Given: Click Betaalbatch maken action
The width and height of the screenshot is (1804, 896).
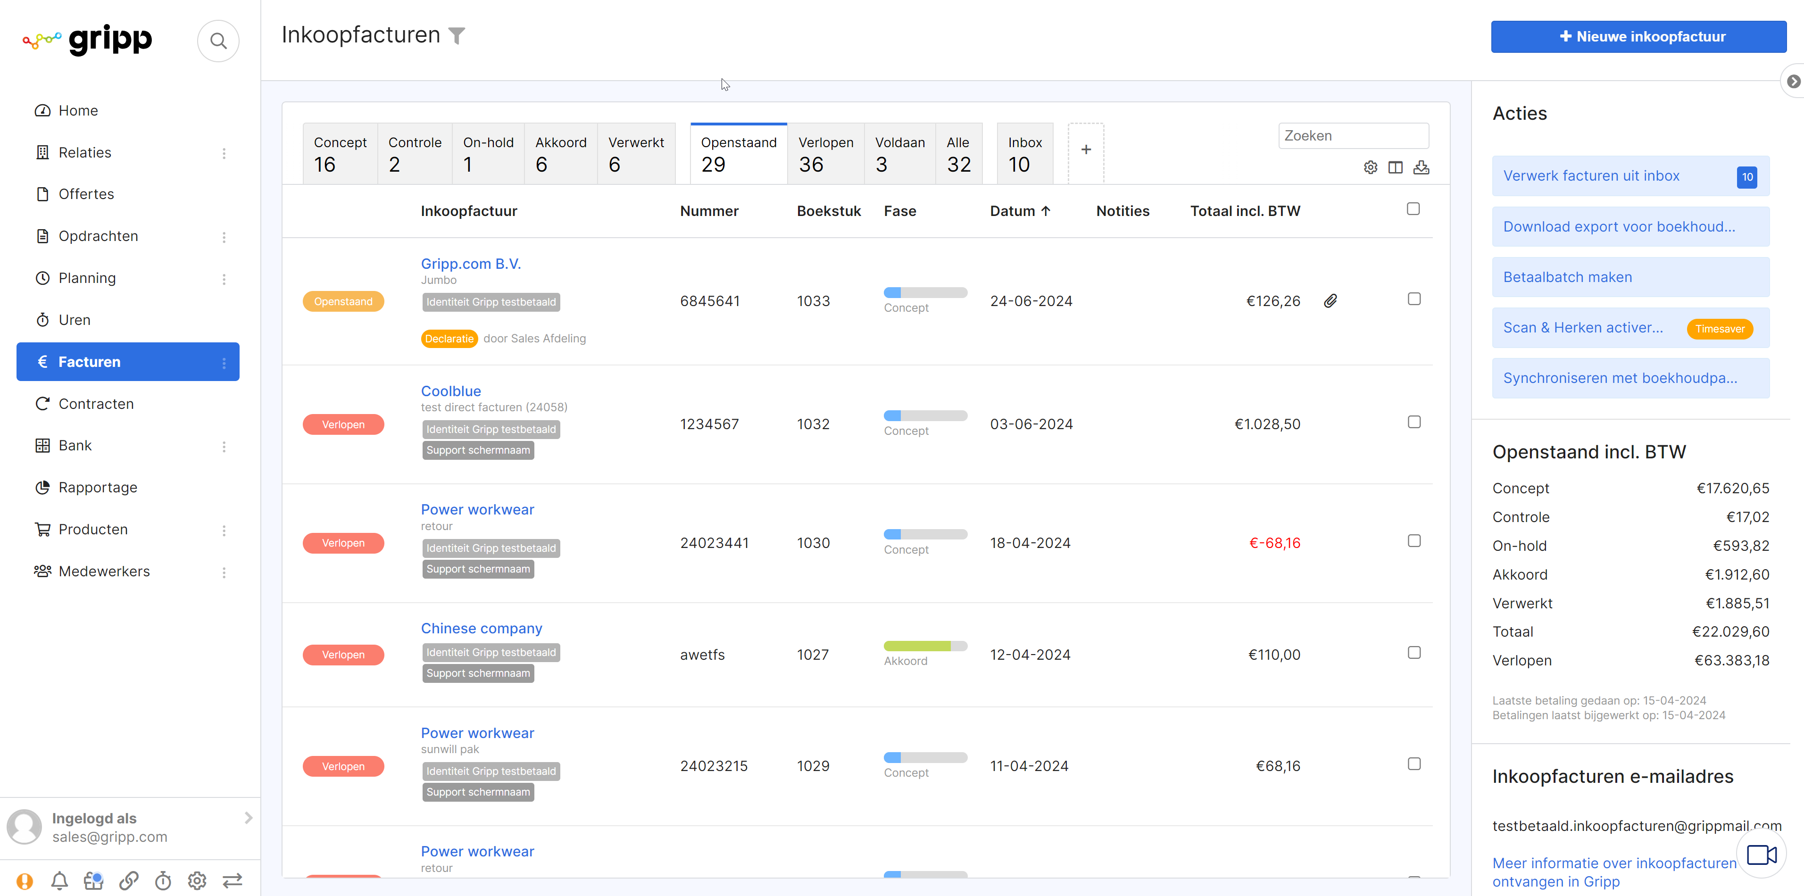Looking at the screenshot, I should coord(1630,277).
